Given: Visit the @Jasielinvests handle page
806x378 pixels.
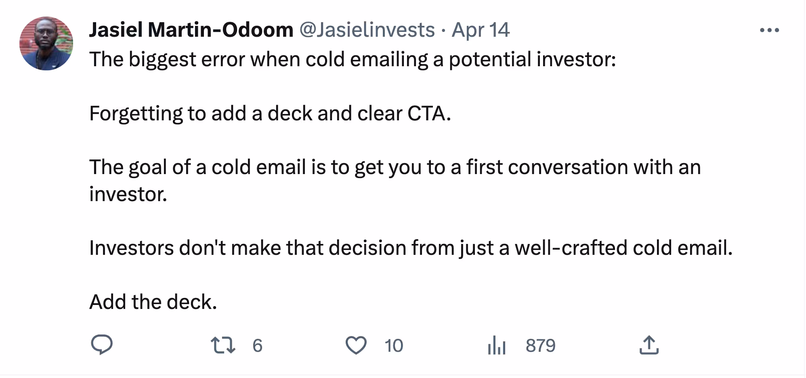Looking at the screenshot, I should point(368,30).
